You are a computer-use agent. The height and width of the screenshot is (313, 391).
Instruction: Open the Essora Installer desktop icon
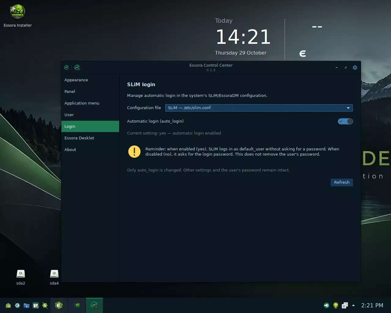tap(17, 12)
